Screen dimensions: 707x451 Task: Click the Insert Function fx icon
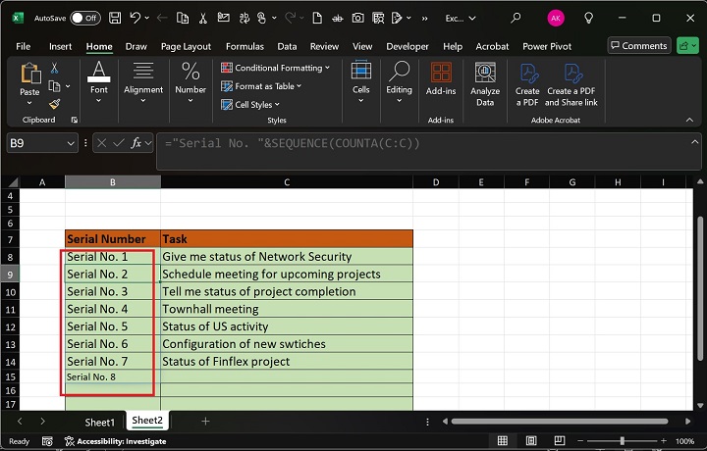pyautogui.click(x=136, y=143)
